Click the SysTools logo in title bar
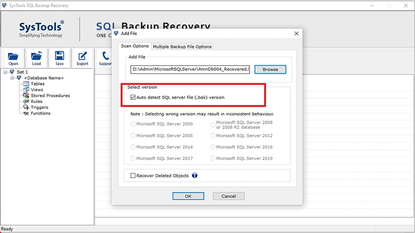The image size is (415, 233). (x=4, y=5)
